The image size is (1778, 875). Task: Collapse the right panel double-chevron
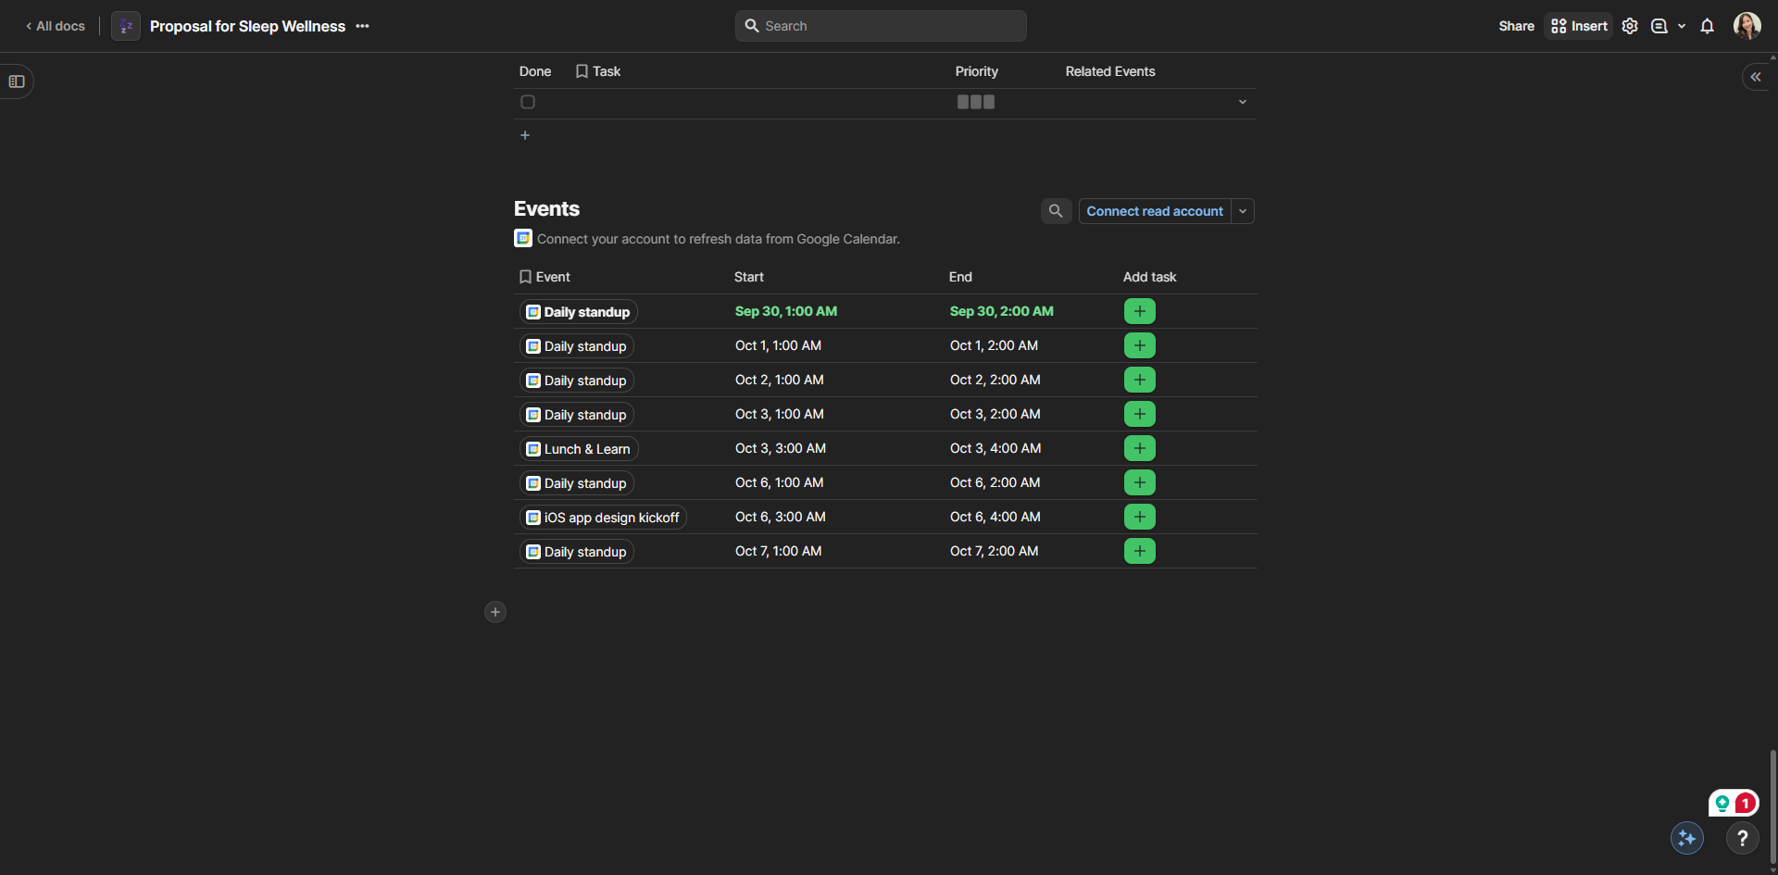1756,77
